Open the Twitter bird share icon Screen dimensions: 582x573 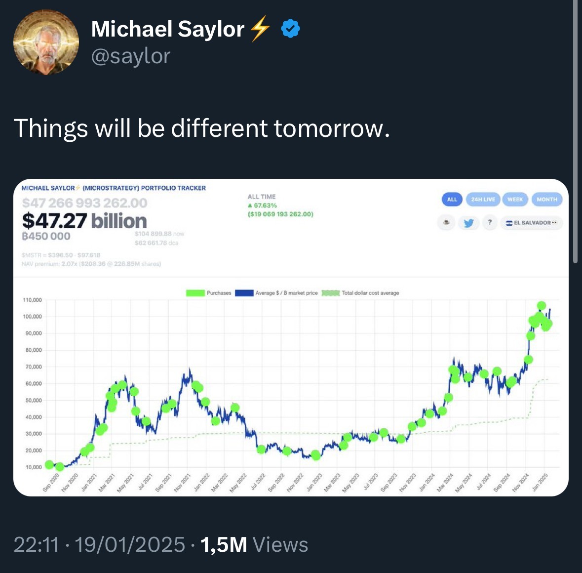click(468, 223)
